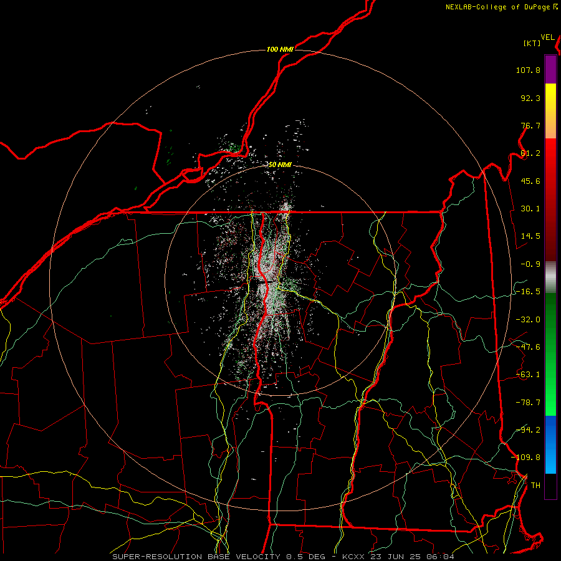Screen dimensions: 561x561
Task: Click the -47.6 legend value
Action: 528,347
